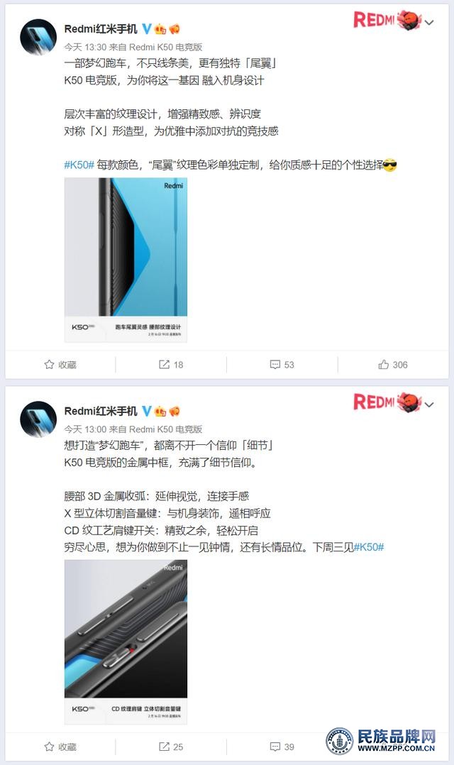Open comments icon showing 53
This screenshot has height=765, width=454.
click(x=275, y=365)
